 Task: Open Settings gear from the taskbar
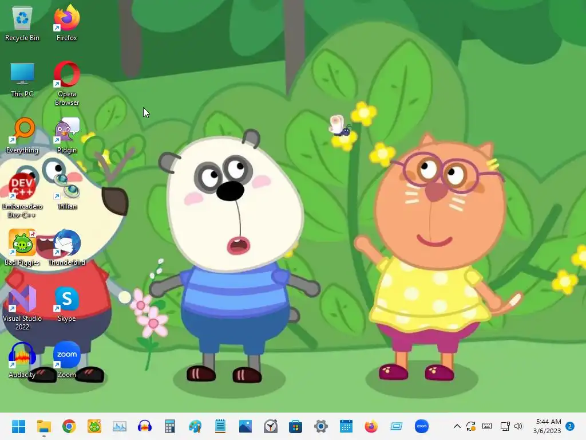point(321,426)
